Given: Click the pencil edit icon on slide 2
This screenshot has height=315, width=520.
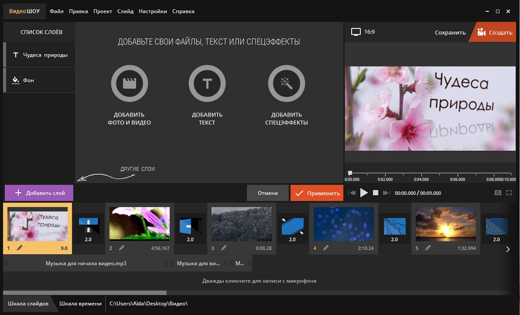Looking at the screenshot, I should coord(122,248).
